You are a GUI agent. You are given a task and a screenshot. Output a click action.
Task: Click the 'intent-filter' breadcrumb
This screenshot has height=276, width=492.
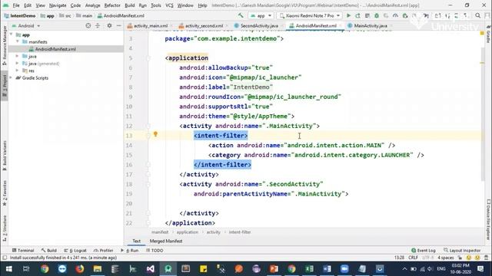coord(240,232)
